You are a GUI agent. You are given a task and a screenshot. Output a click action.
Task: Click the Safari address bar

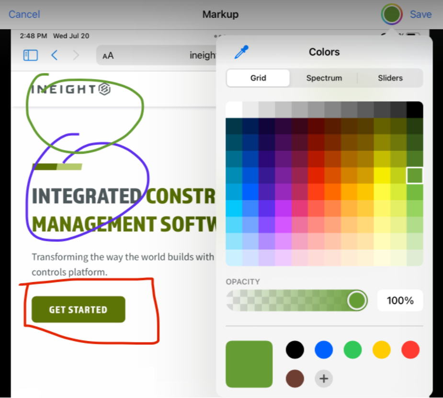[156, 56]
